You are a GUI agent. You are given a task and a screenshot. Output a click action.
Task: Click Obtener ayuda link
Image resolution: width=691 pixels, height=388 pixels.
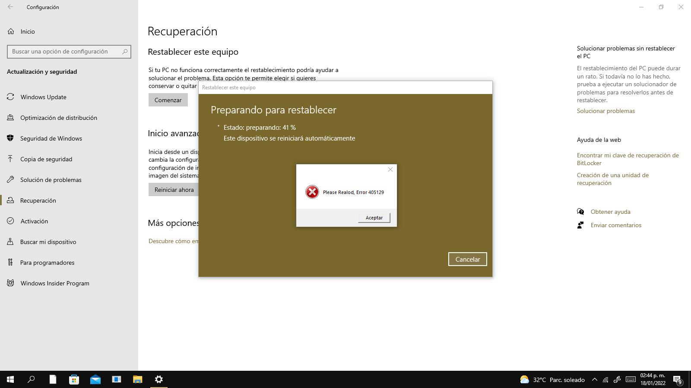pyautogui.click(x=610, y=212)
